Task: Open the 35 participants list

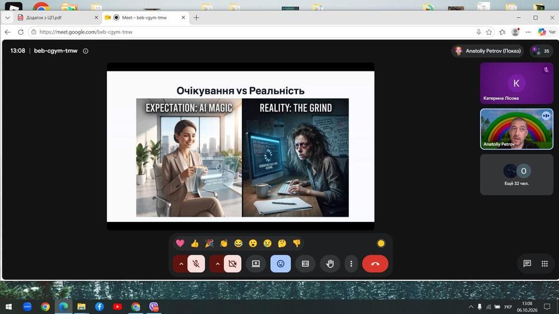Action: (x=541, y=51)
